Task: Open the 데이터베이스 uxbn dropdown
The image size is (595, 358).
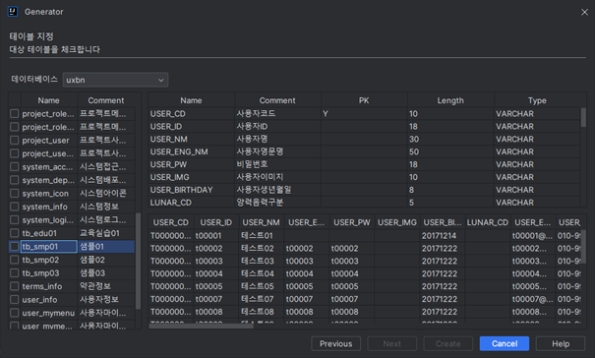Action: pos(115,80)
